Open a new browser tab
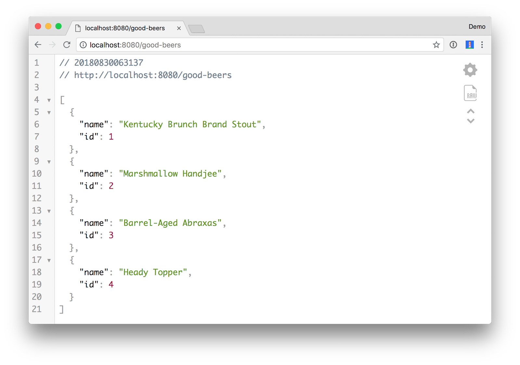 pyautogui.click(x=196, y=29)
